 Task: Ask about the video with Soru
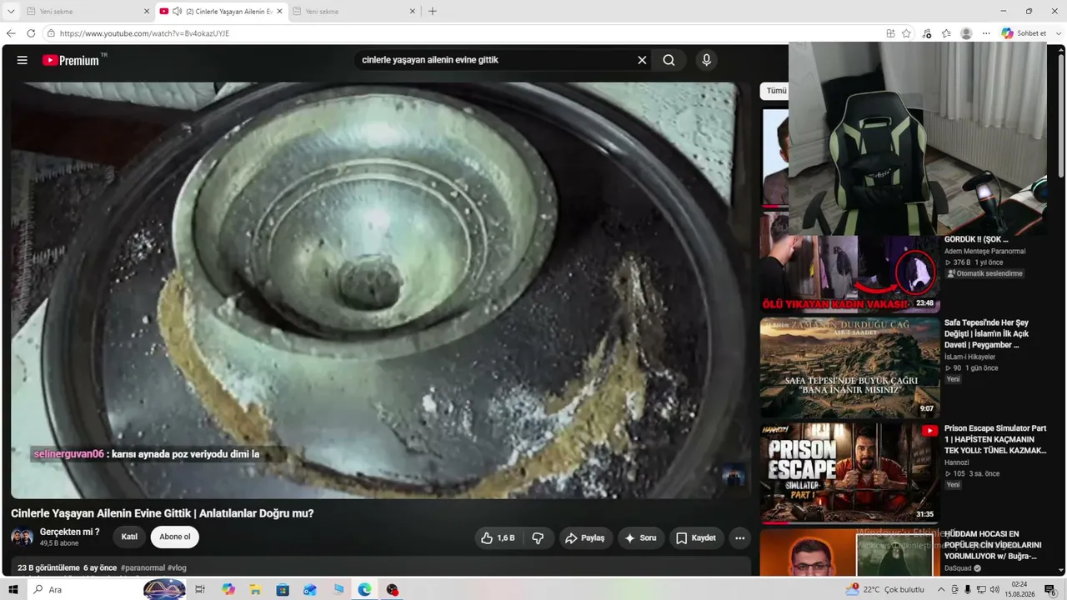tap(640, 538)
